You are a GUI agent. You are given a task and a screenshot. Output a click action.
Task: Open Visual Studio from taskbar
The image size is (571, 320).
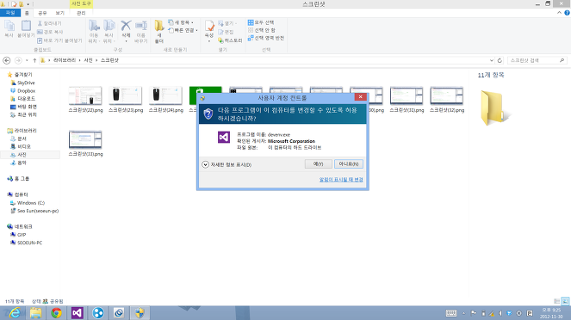click(x=78, y=313)
